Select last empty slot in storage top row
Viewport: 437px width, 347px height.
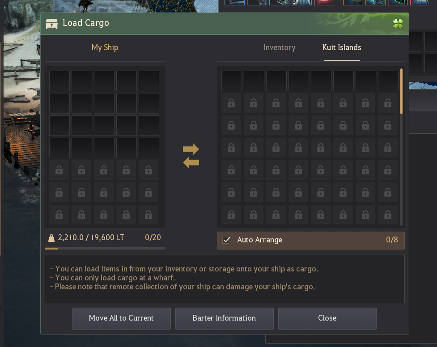[388, 81]
